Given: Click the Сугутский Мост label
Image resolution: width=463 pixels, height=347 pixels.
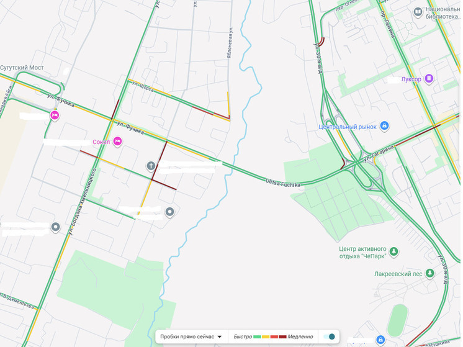Looking at the screenshot, I should [22, 68].
